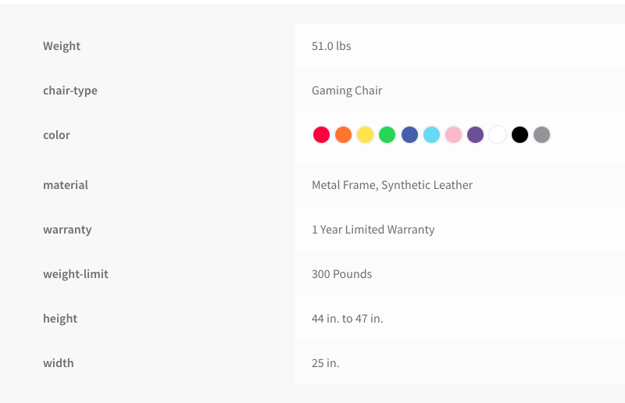Click the 1 Year Limited Warranty text

pyautogui.click(x=373, y=230)
